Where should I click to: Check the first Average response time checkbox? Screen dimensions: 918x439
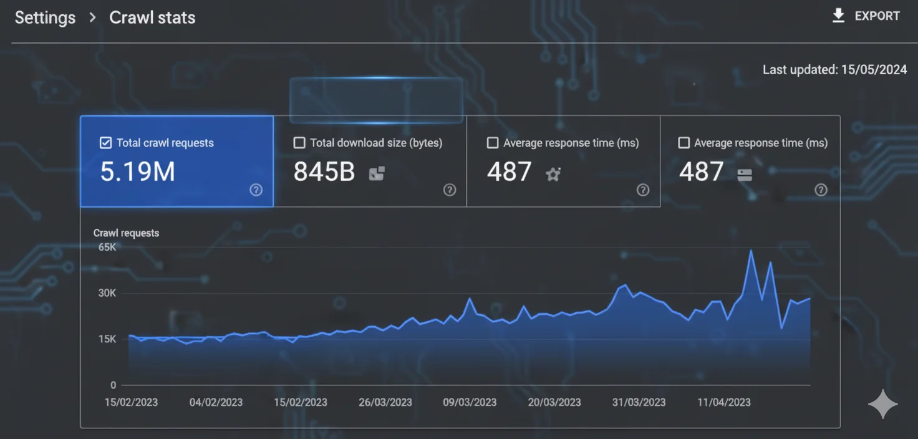493,142
